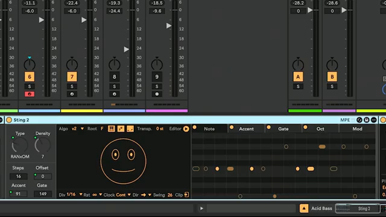Click the Offset field showing 0
The image size is (386, 217).
click(43, 176)
